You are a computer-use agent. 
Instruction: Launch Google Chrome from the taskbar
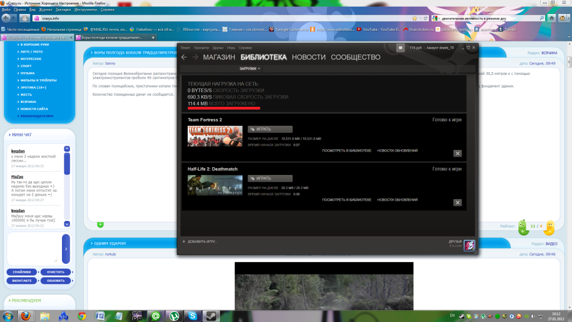point(82,316)
